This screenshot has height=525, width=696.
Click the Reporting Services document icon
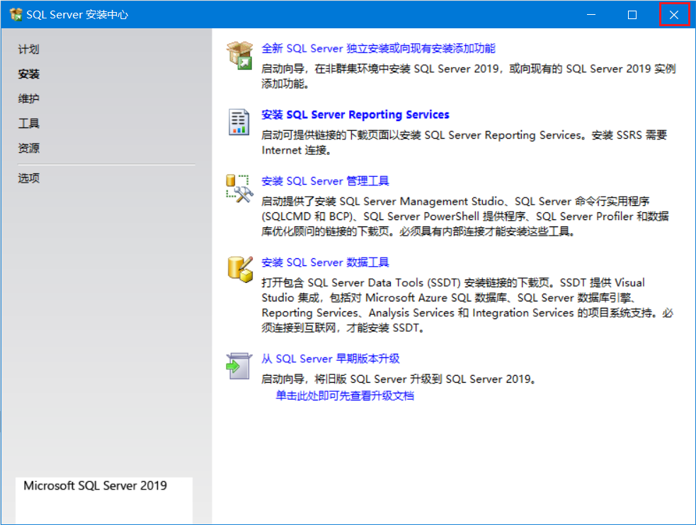tap(239, 122)
